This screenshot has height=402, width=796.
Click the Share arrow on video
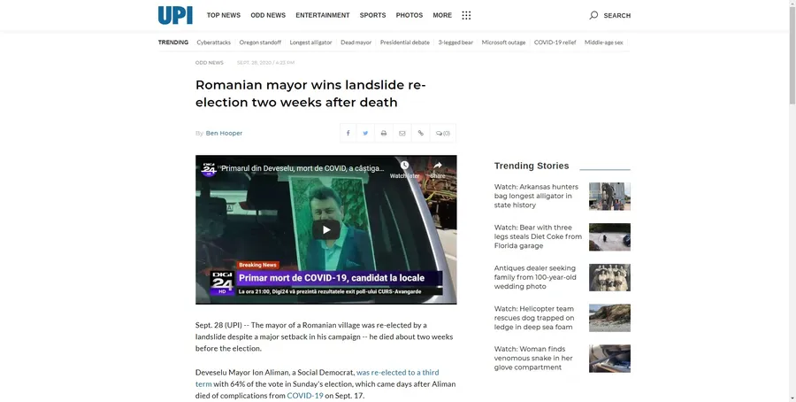click(x=437, y=168)
